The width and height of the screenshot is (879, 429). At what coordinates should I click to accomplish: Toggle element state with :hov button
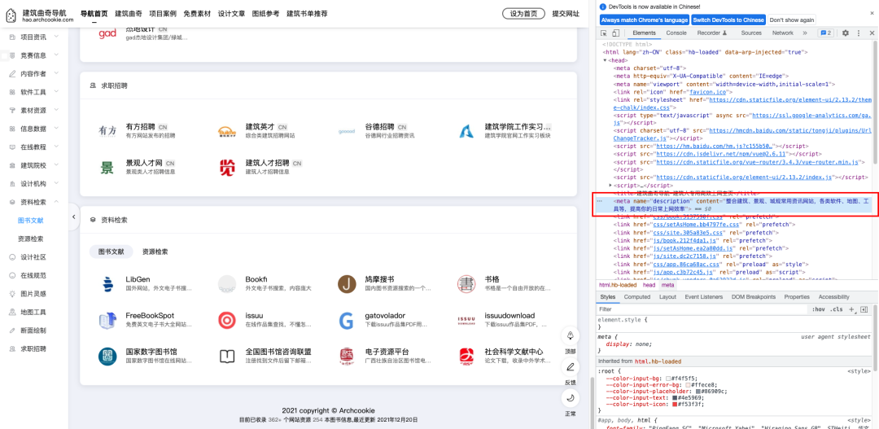pos(818,309)
